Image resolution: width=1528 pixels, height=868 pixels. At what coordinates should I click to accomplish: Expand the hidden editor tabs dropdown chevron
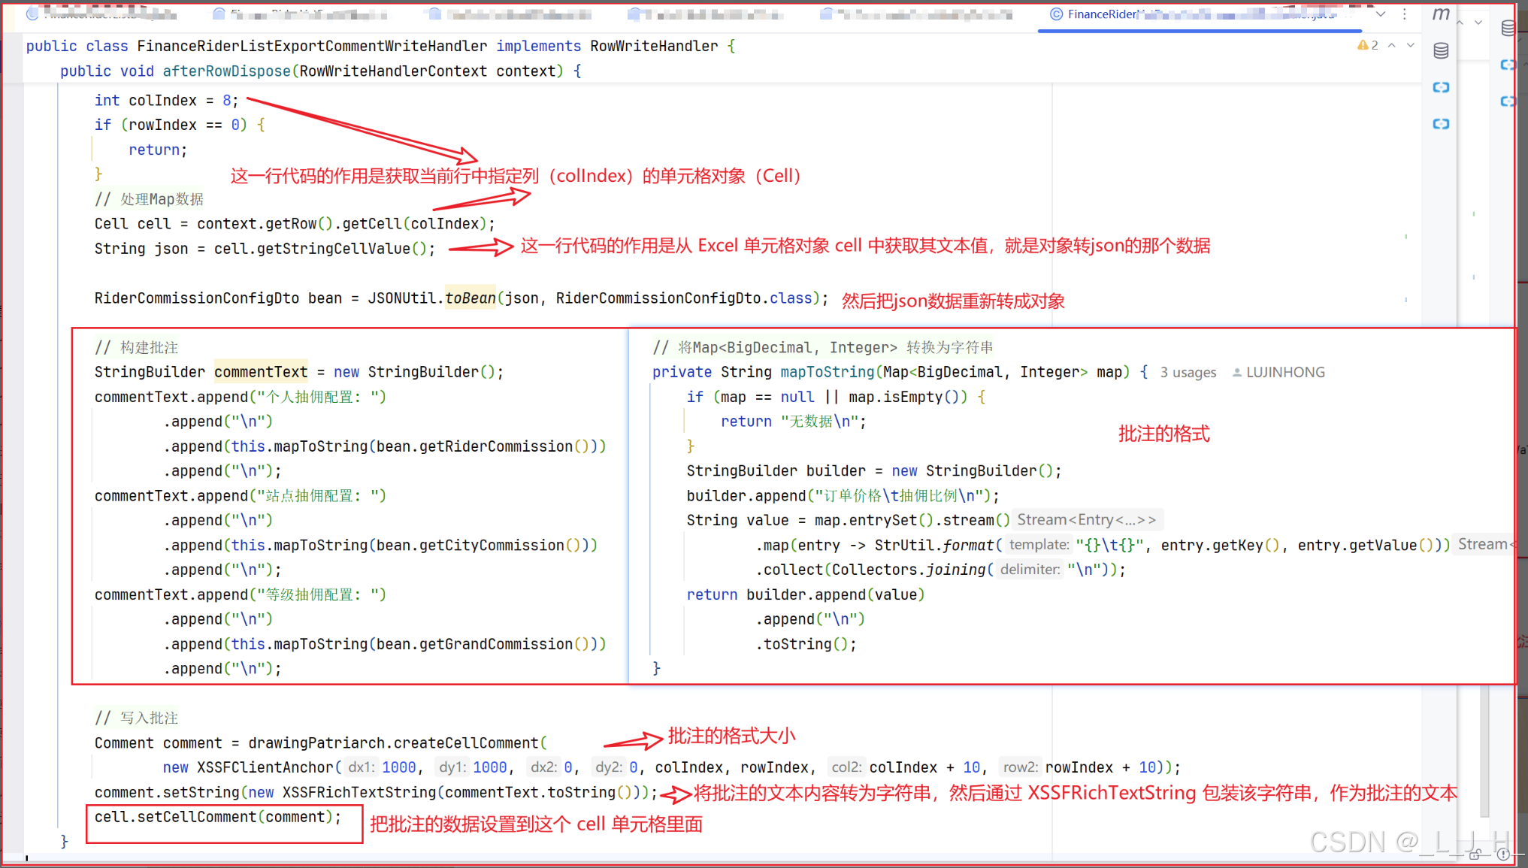[x=1381, y=14]
